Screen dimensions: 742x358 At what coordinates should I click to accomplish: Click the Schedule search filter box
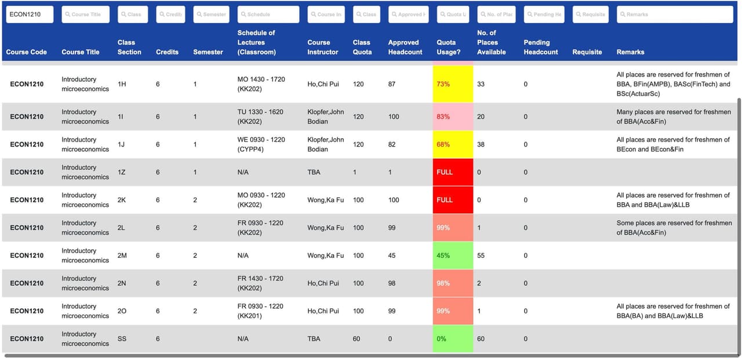point(268,14)
